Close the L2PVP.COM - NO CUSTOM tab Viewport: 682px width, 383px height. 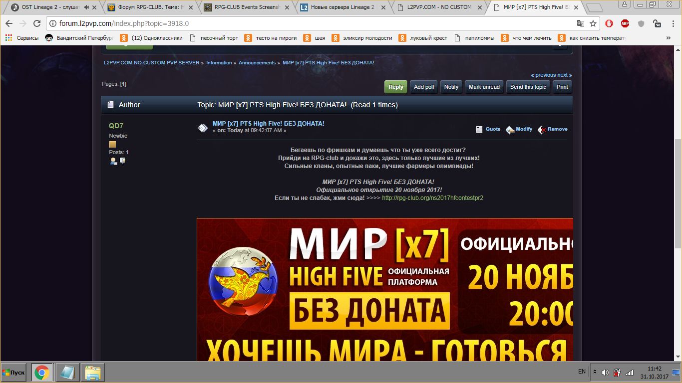click(x=480, y=7)
